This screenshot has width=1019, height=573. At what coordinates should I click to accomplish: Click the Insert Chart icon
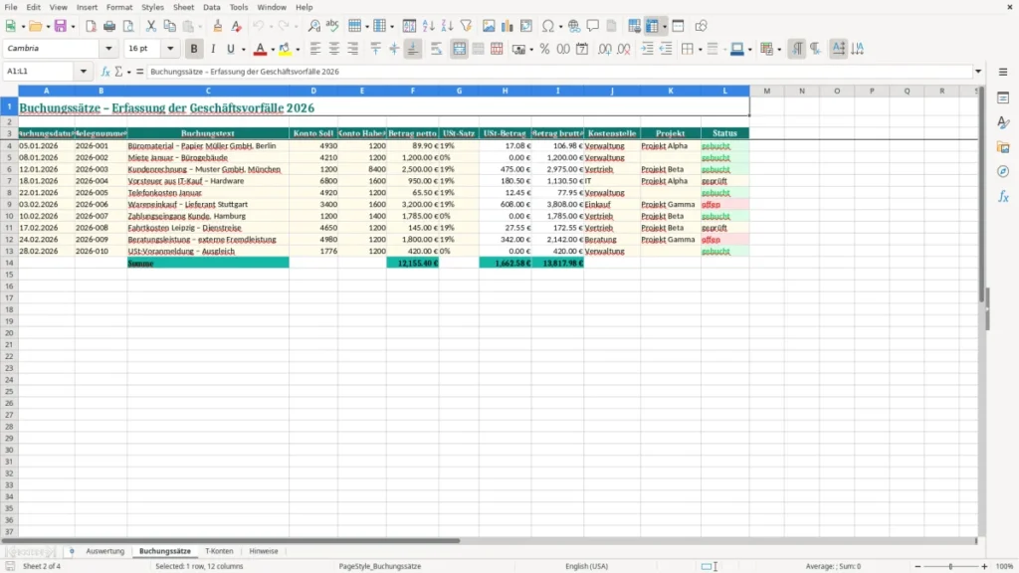point(508,26)
